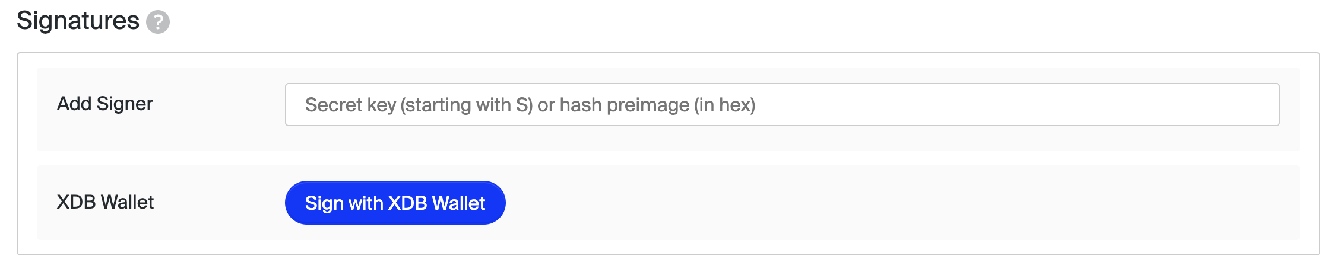Click the empty area right of Sign button
The height and width of the screenshot is (275, 1343).
pos(902,203)
